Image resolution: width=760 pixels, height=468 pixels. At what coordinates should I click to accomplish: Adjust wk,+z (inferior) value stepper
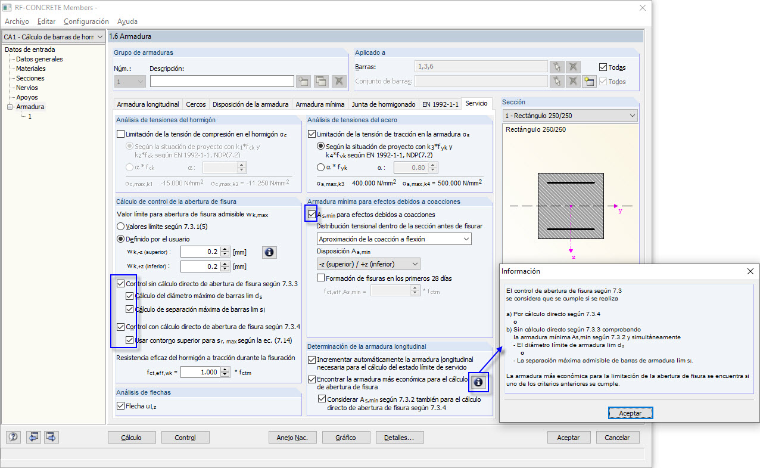tap(225, 266)
